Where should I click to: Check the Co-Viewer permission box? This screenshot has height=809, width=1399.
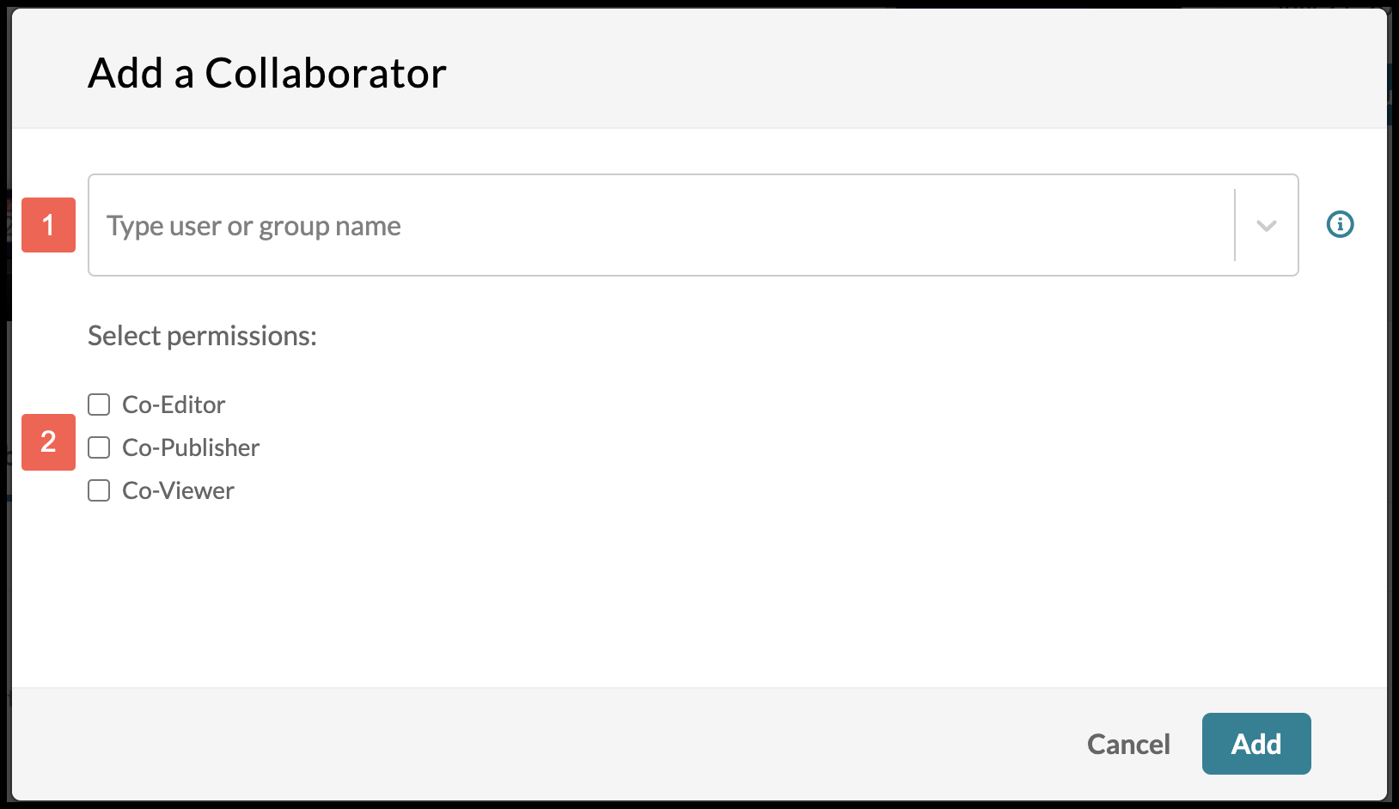click(99, 490)
